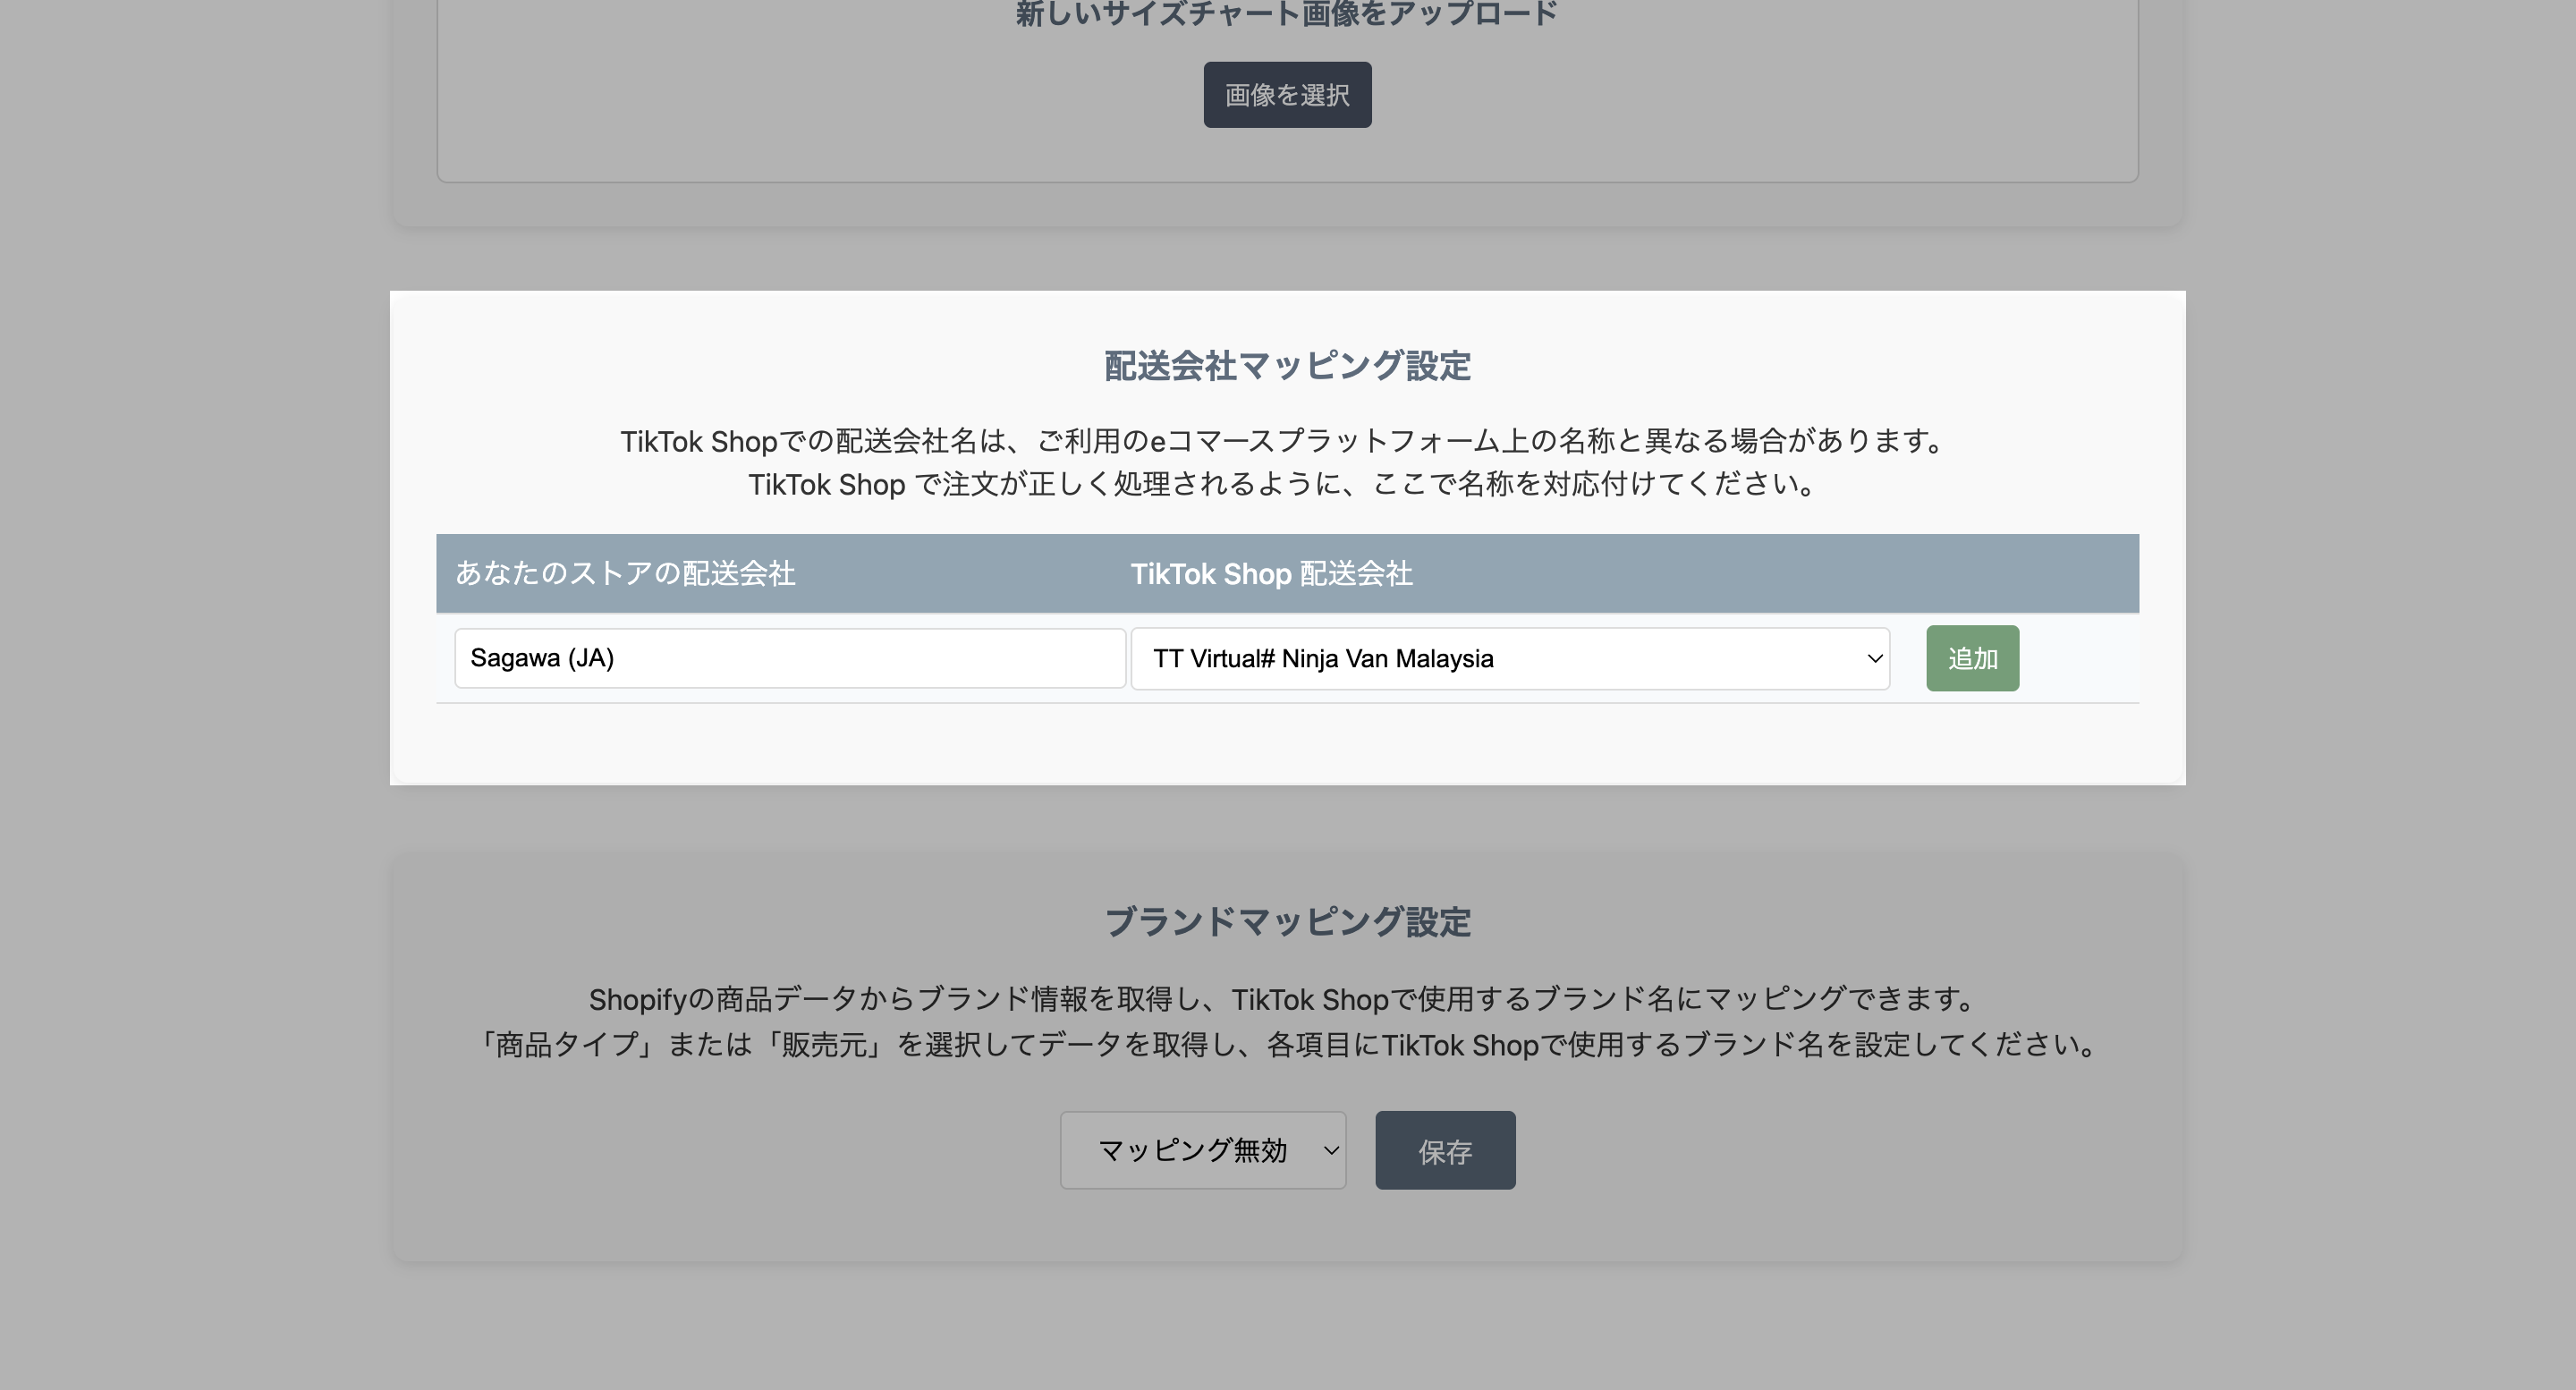Screen dimensions: 2576x1390
Task: Click the Sagawa (JA) store carrier field
Action: pos(789,658)
